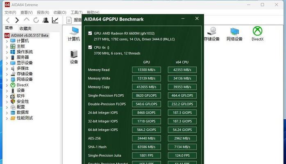The width and height of the screenshot is (286, 164).
Task: Click GPU Single-Precision Julia 1801 FPS result
Action: pos(146,156)
